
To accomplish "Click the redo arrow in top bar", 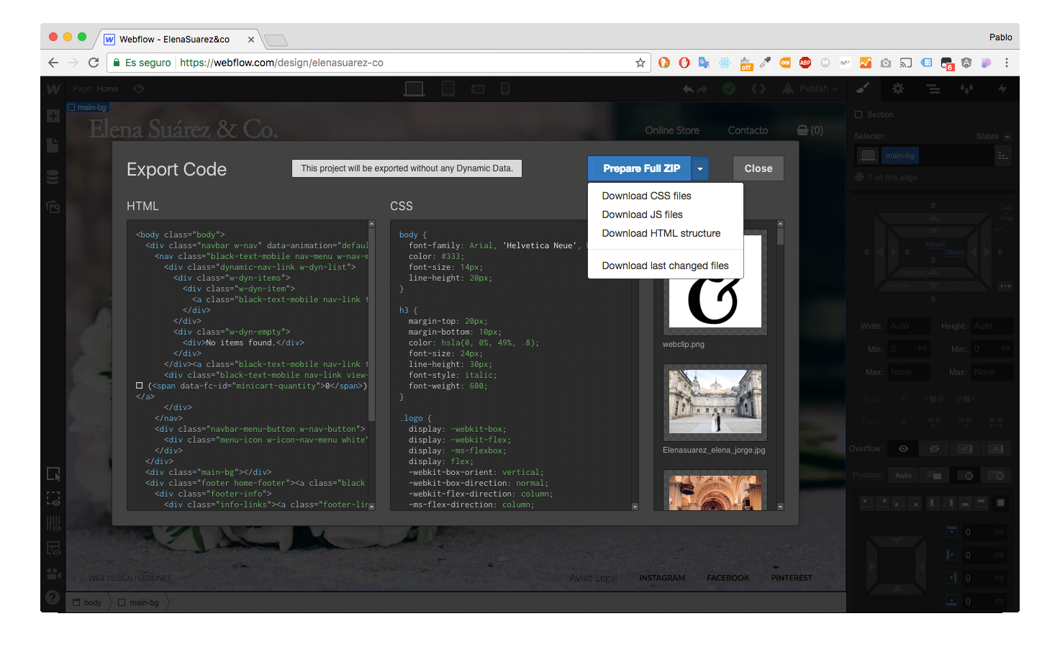I will tap(702, 89).
